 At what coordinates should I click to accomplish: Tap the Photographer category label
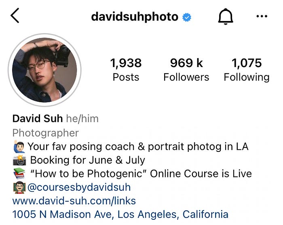click(x=45, y=133)
